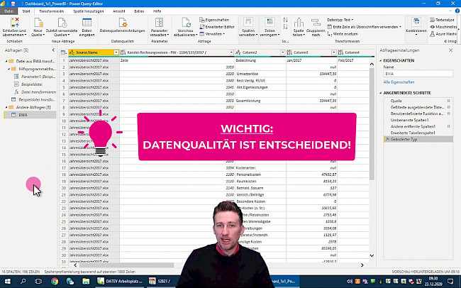Open the Datei tab
This screenshot has height=288, width=461.
click(9, 11)
